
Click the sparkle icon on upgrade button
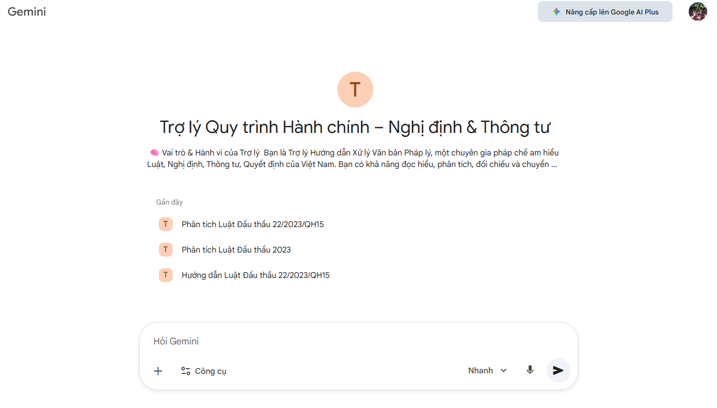click(x=556, y=12)
